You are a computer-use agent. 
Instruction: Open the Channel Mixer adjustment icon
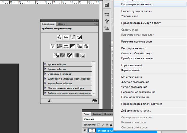tap(86, 46)
